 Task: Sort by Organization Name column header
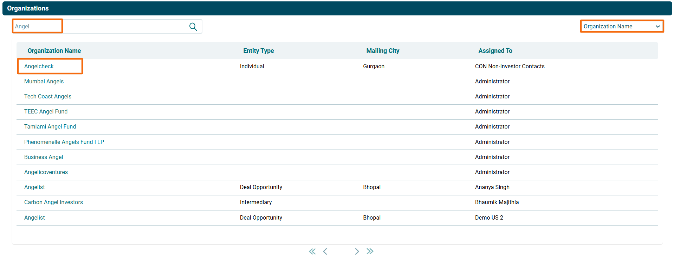[54, 51]
